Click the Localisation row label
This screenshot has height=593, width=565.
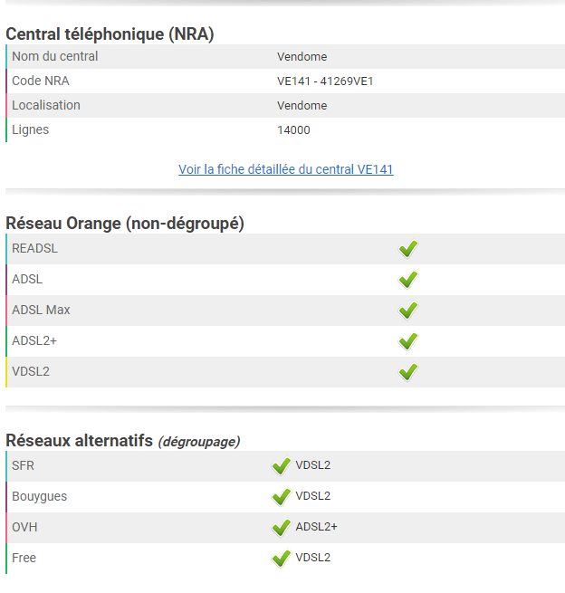[46, 105]
